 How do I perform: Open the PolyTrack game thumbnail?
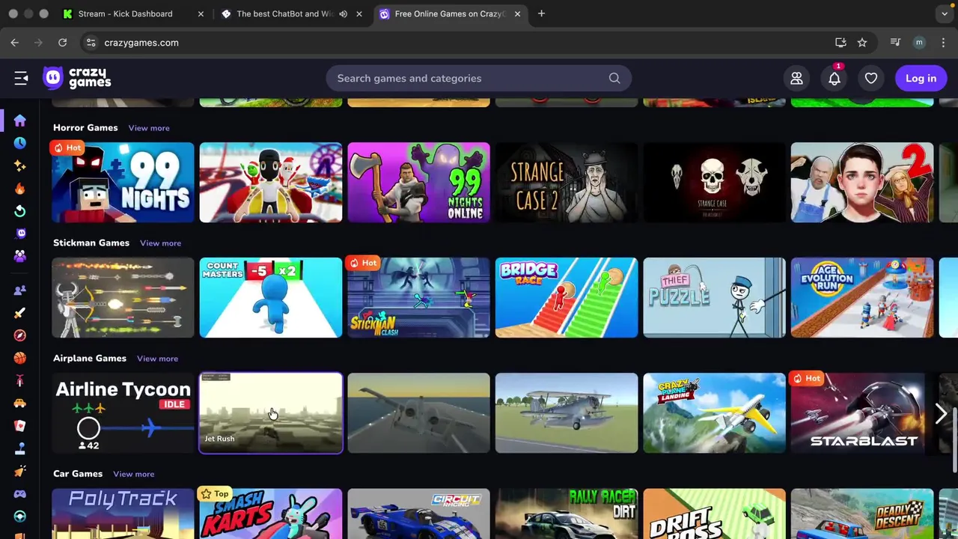(123, 514)
